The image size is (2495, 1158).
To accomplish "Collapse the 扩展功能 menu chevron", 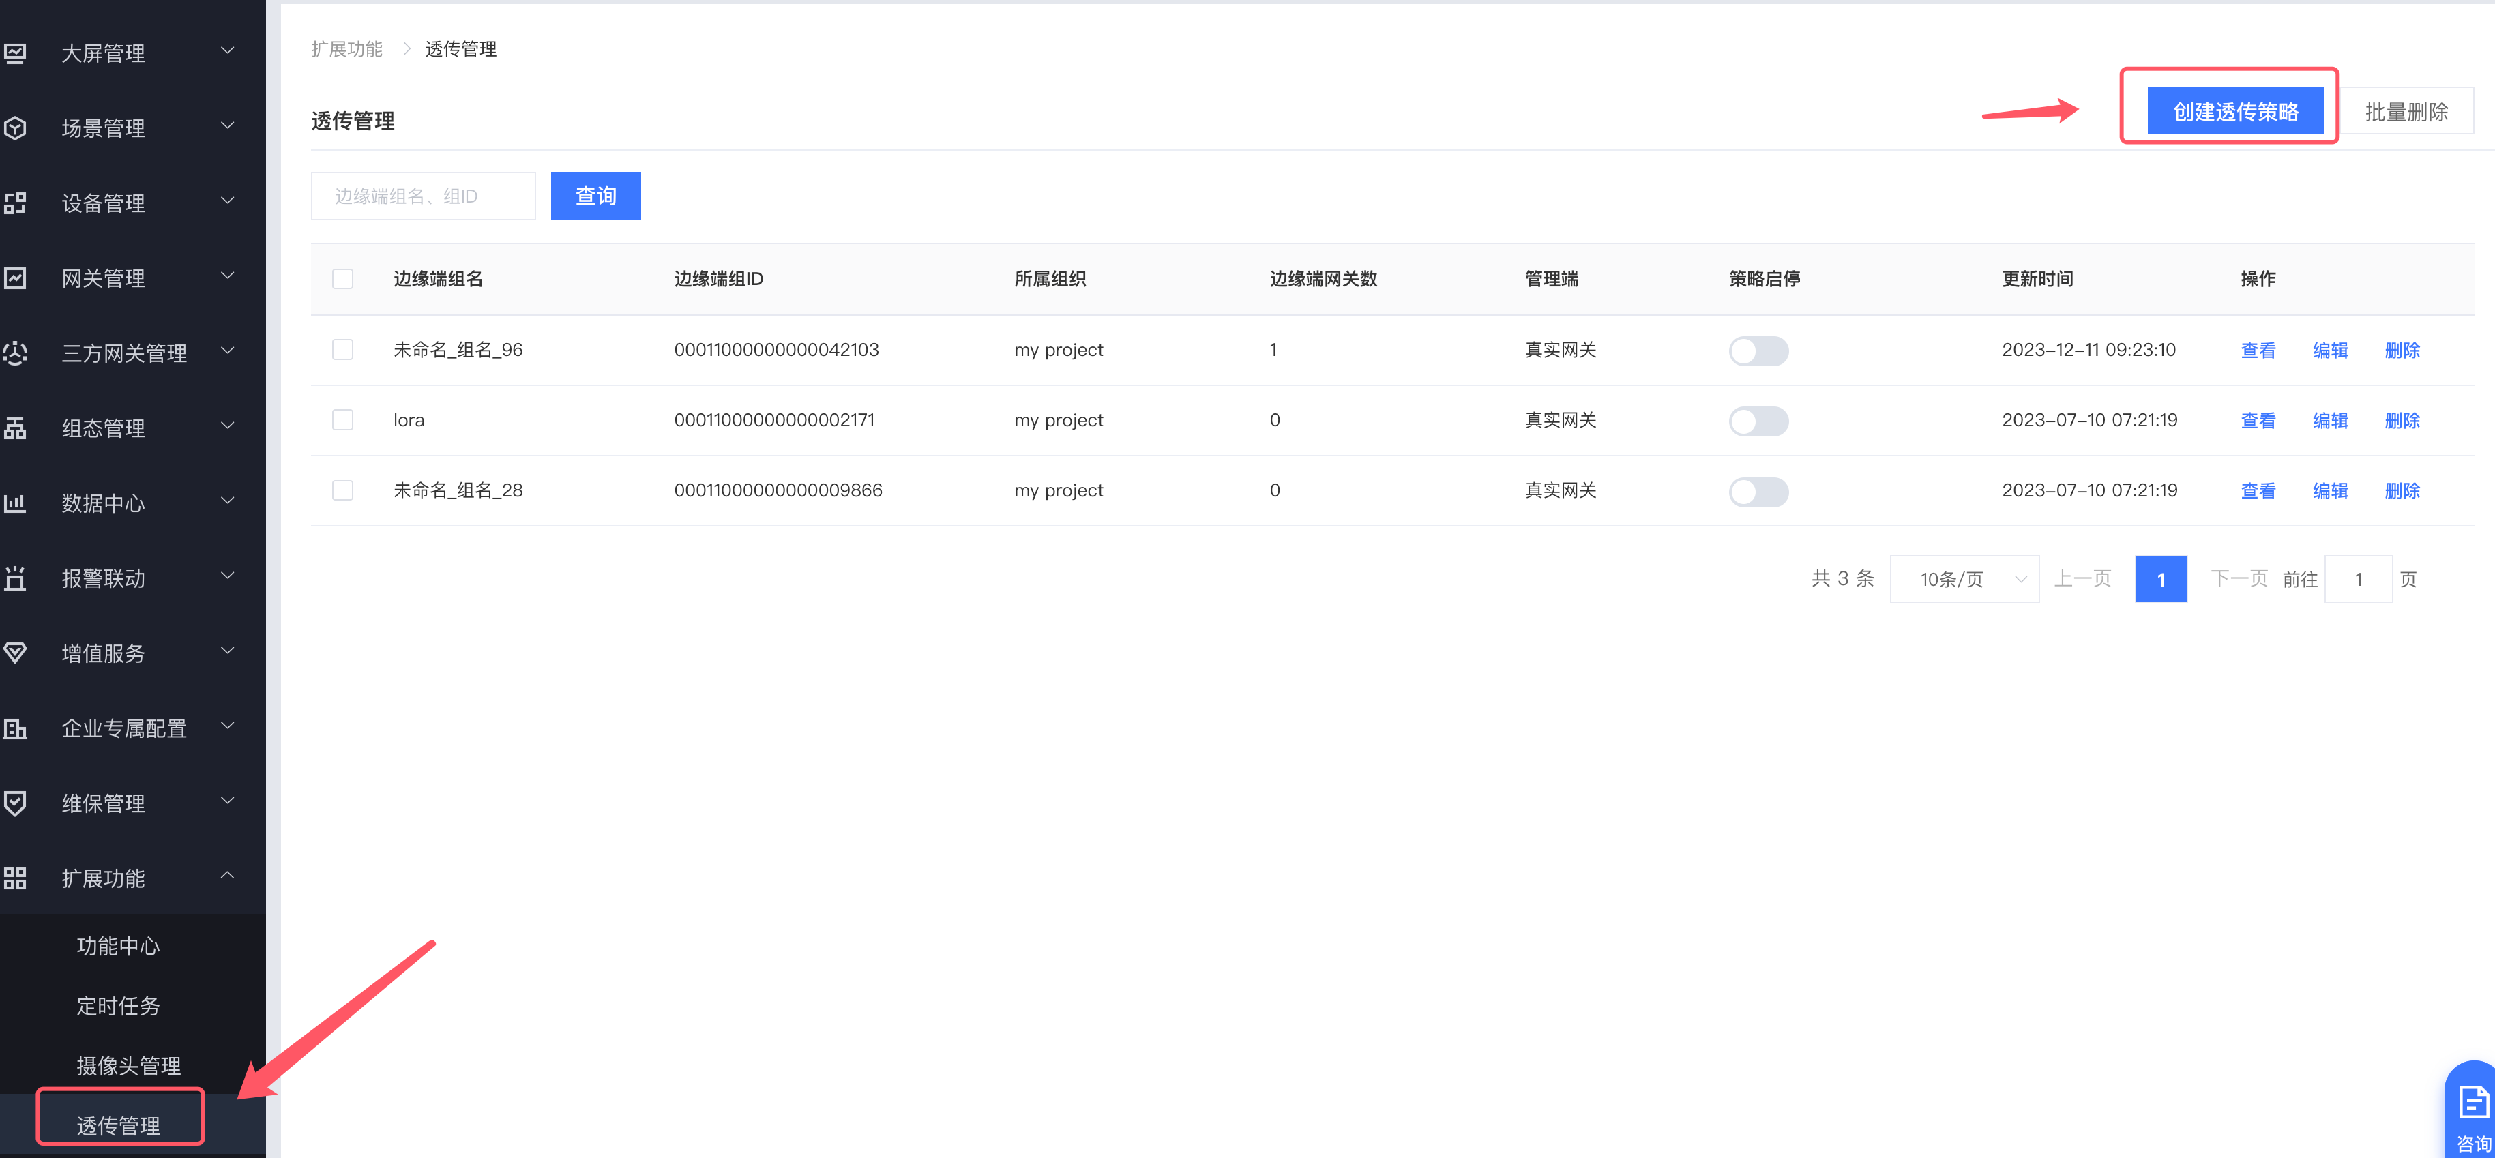I will click(228, 875).
